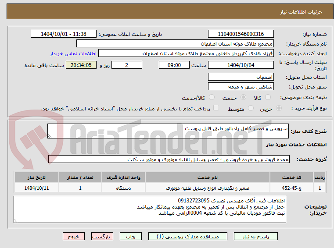Click the تاریخ و ساعت اعلان عمومی label
Screen dimensions: 334x248
coord(130,34)
